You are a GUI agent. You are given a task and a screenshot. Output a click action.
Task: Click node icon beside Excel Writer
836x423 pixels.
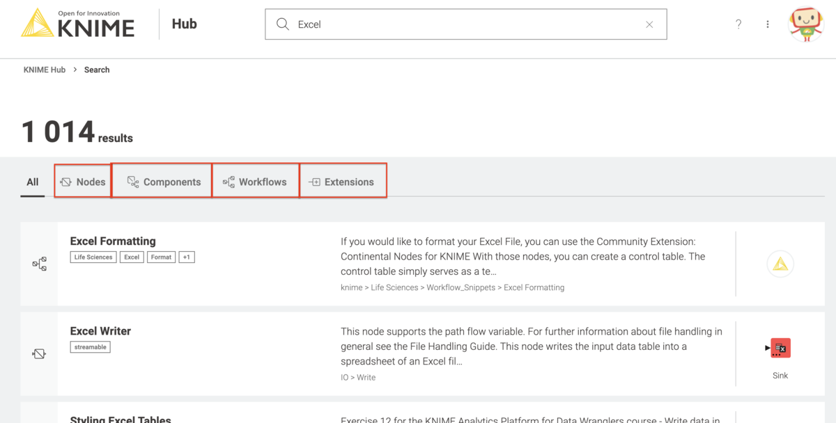40,354
